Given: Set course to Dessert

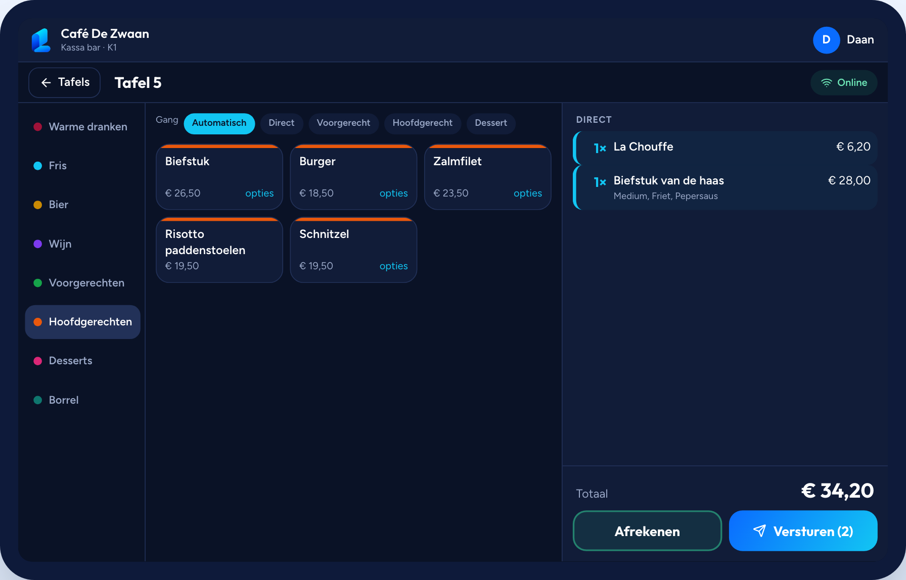Looking at the screenshot, I should coord(491,123).
